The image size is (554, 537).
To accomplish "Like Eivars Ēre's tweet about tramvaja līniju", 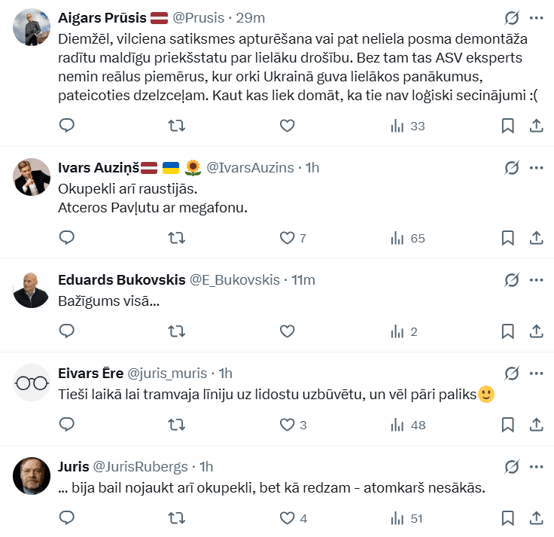I will coord(287,425).
